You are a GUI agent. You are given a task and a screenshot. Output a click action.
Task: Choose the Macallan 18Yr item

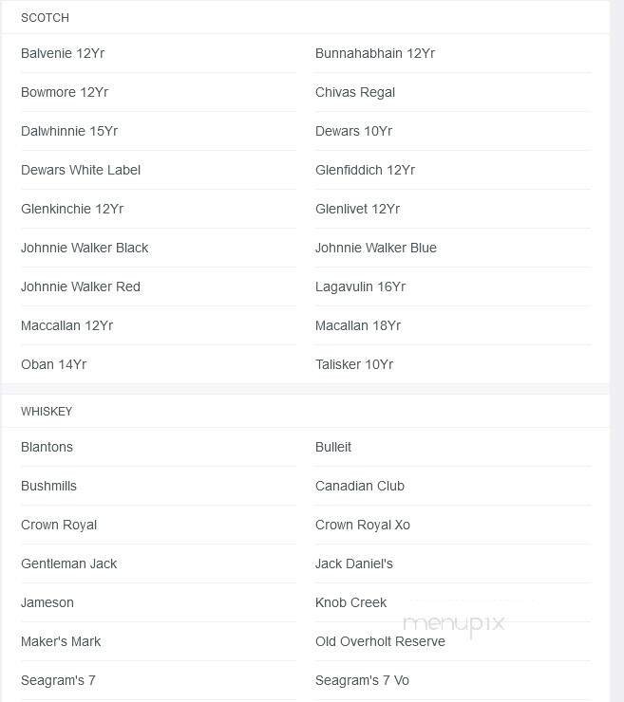[x=358, y=325]
